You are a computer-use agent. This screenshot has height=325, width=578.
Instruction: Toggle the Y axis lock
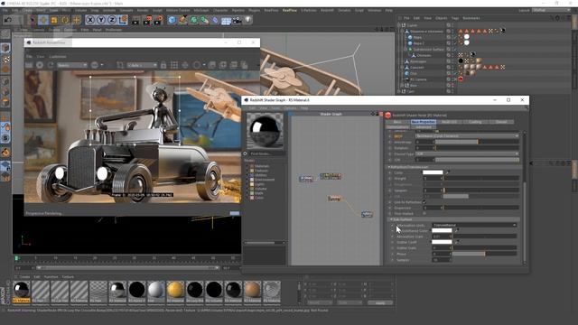pos(101,20)
